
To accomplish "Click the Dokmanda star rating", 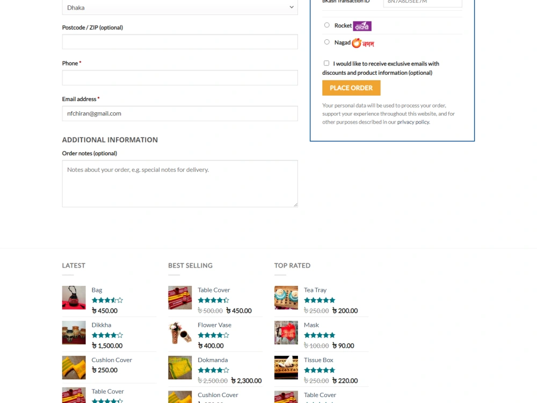I will coord(213,370).
